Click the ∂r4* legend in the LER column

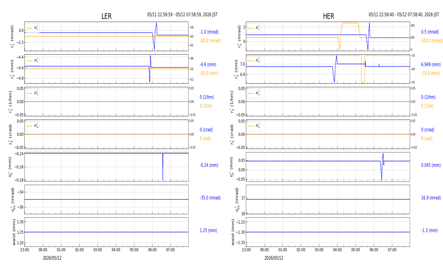(x=33, y=126)
